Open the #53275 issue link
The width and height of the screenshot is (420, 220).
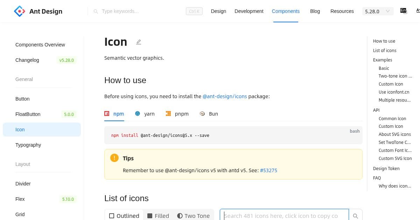[x=268, y=170]
